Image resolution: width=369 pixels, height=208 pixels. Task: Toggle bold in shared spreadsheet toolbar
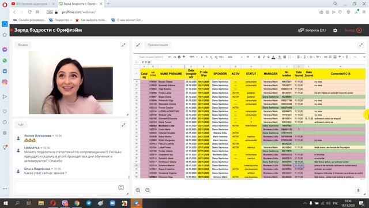point(259,57)
